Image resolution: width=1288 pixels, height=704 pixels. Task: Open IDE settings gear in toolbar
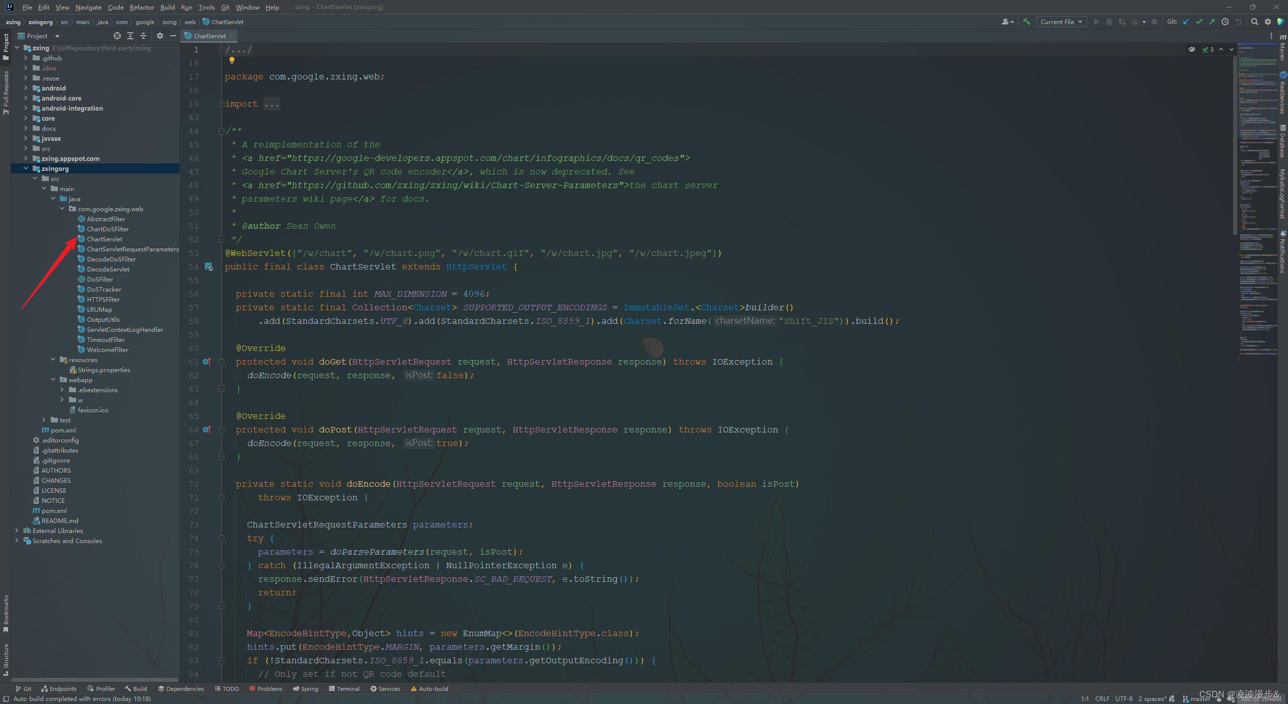[x=1268, y=22]
